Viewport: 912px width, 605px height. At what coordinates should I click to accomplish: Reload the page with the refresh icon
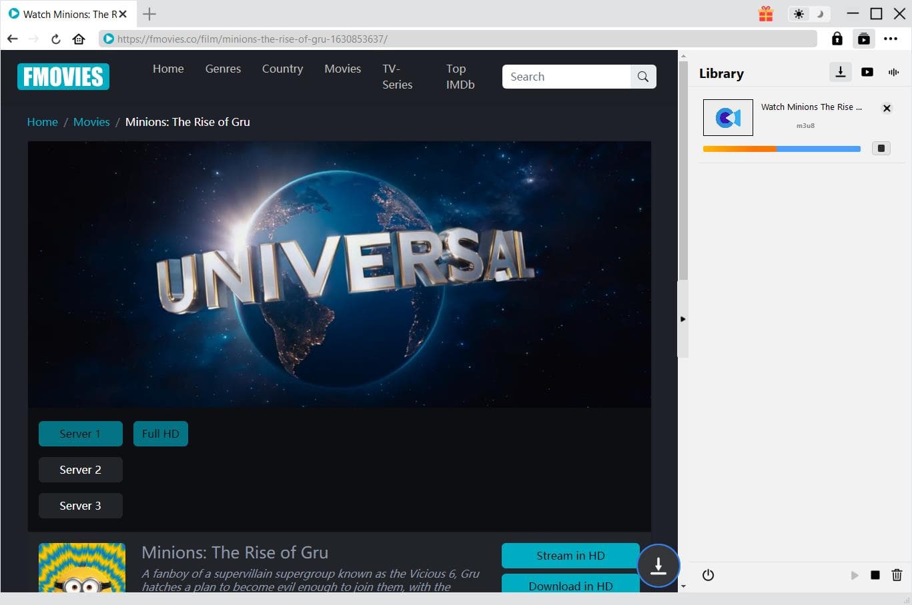pos(56,39)
